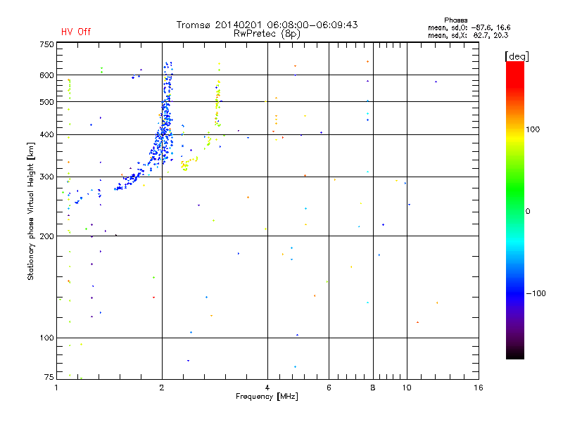The image size is (563, 422).
Task: Click the y-axis '500' label
Action: point(46,102)
